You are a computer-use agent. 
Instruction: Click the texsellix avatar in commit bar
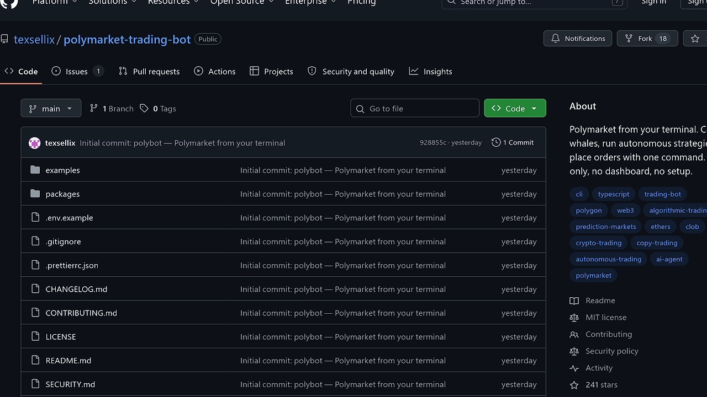coord(34,143)
